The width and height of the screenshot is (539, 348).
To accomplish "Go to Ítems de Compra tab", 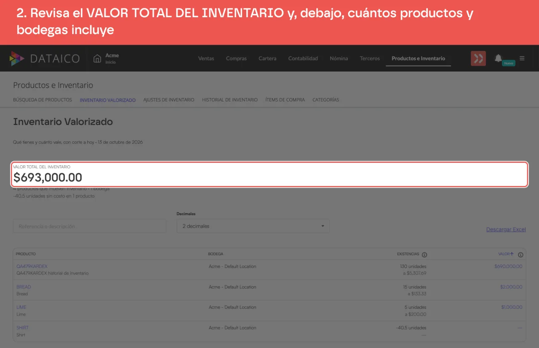I will 285,100.
